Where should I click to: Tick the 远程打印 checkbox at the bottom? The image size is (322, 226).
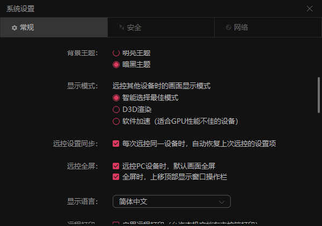click(x=116, y=223)
